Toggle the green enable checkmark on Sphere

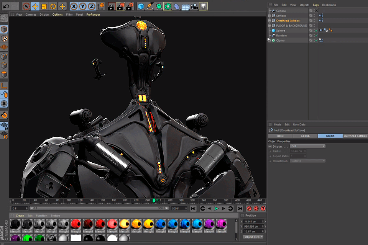[316, 31]
